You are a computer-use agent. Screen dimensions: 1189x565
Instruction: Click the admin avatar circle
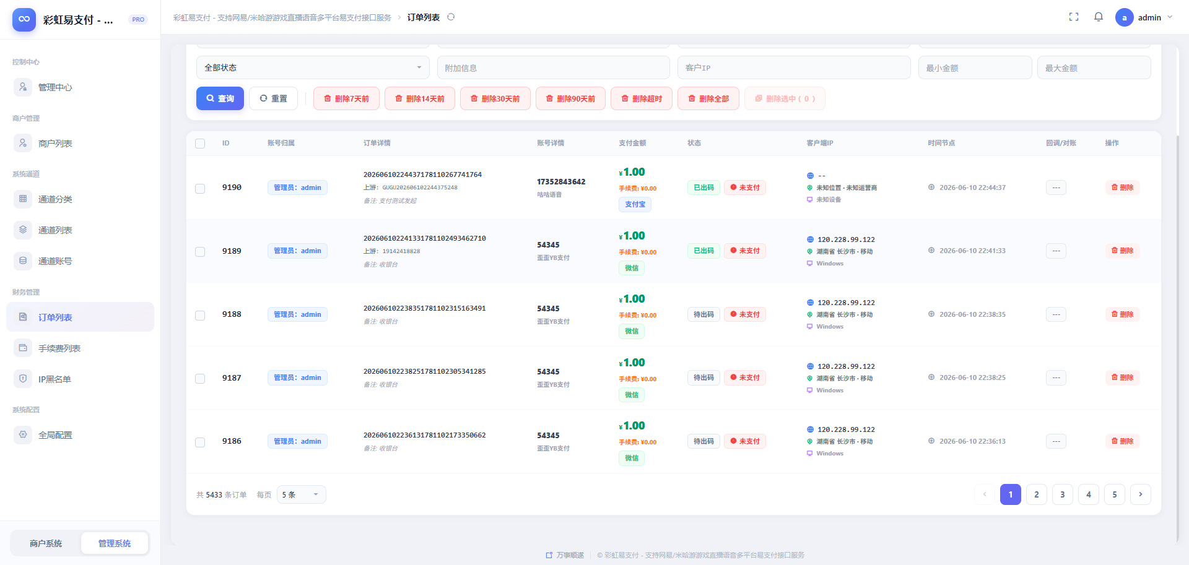tap(1124, 17)
